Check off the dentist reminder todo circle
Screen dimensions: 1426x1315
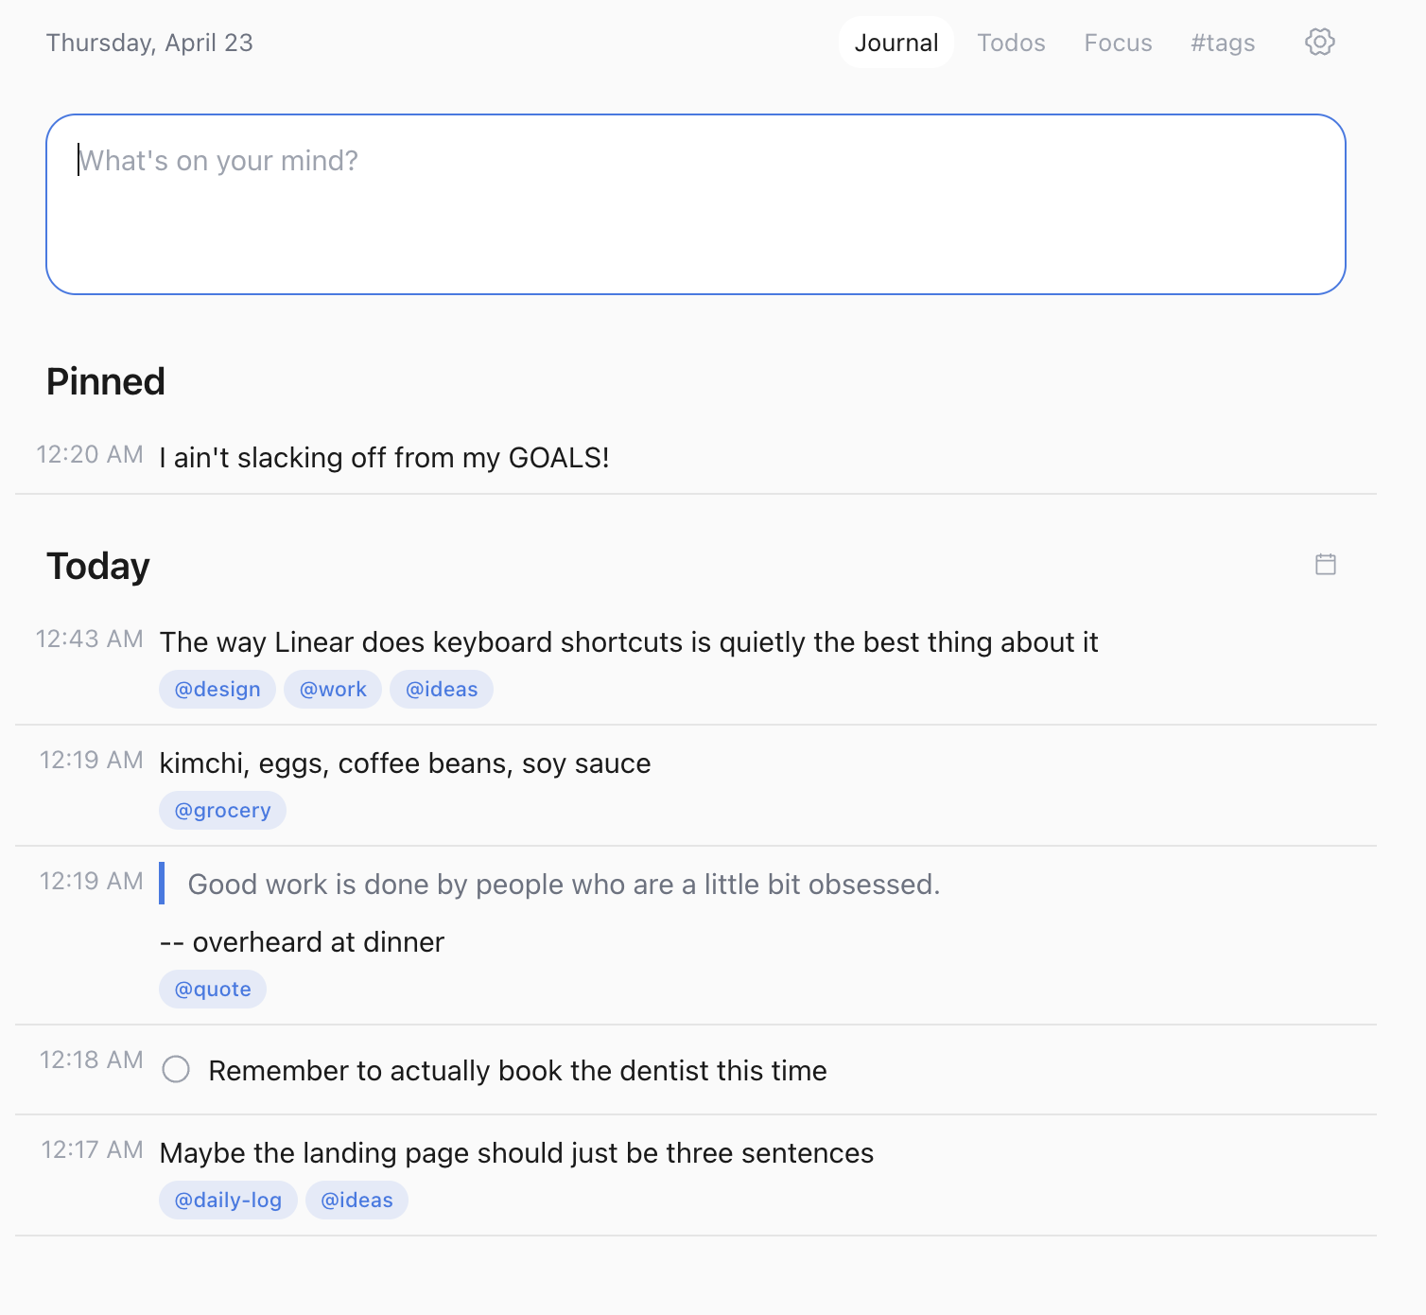coord(176,1070)
